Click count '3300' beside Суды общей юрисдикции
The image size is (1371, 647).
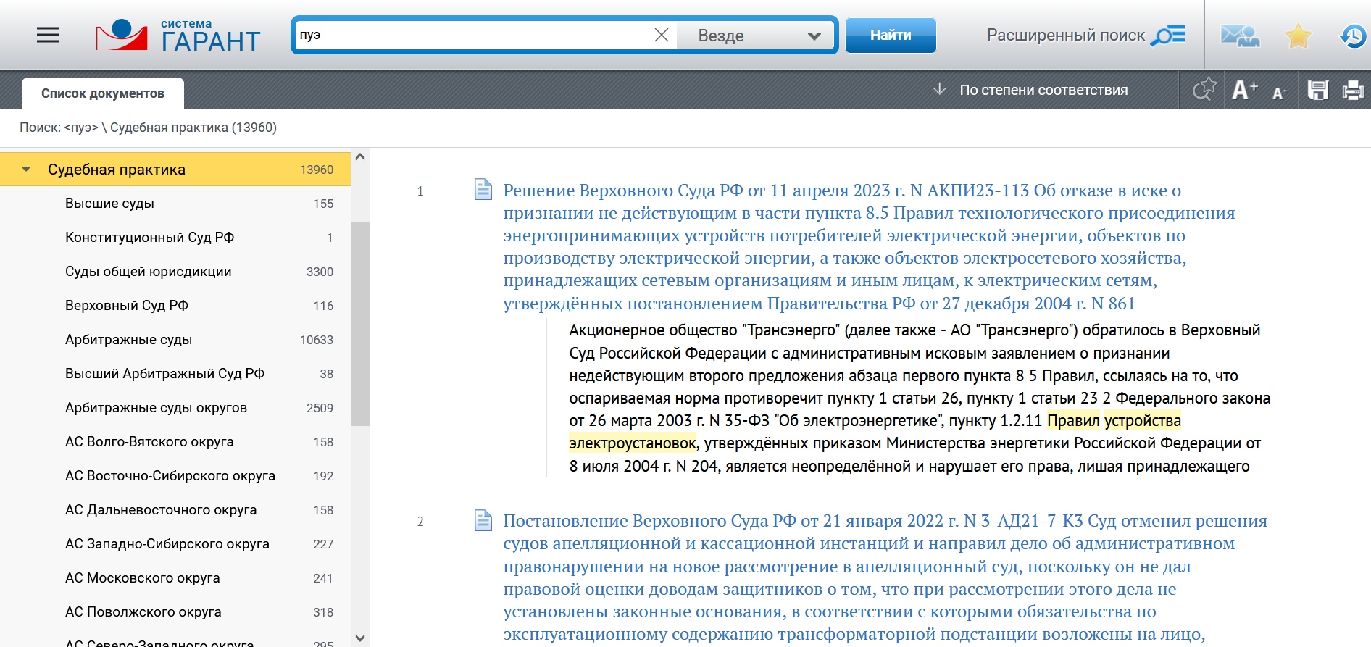click(x=320, y=272)
